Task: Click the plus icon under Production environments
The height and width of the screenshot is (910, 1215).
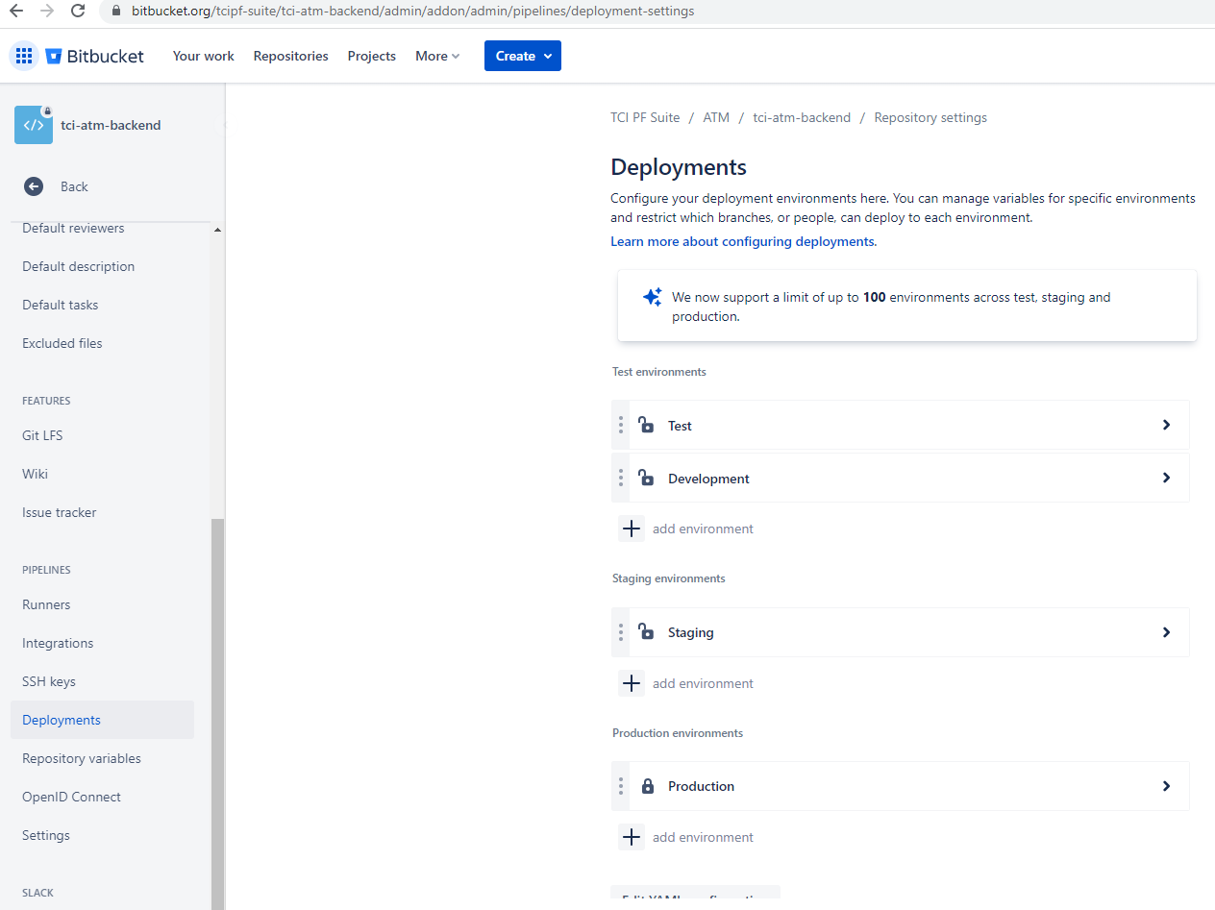Action: click(632, 837)
